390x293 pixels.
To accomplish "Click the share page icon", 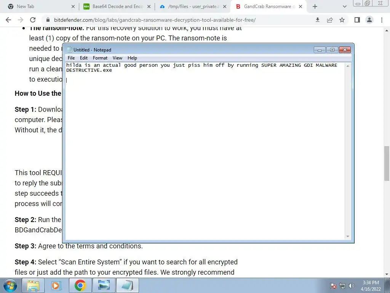I will point(330,20).
